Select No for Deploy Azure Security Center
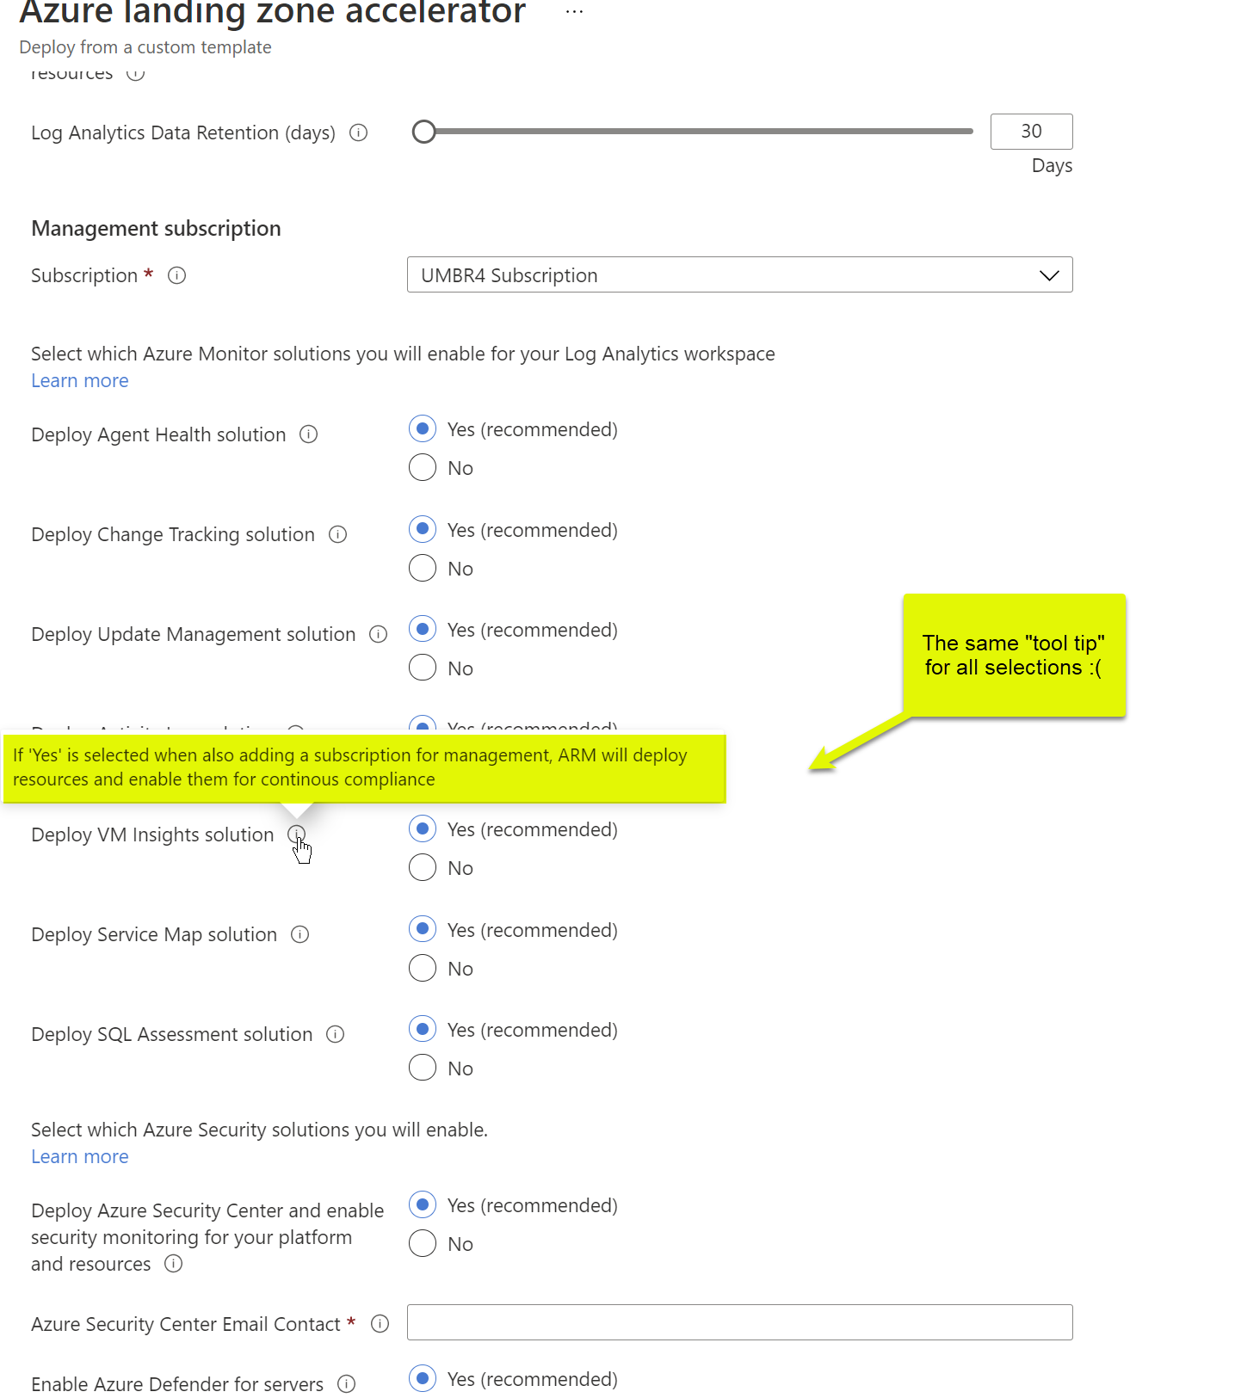The height and width of the screenshot is (1398, 1241). (423, 1243)
